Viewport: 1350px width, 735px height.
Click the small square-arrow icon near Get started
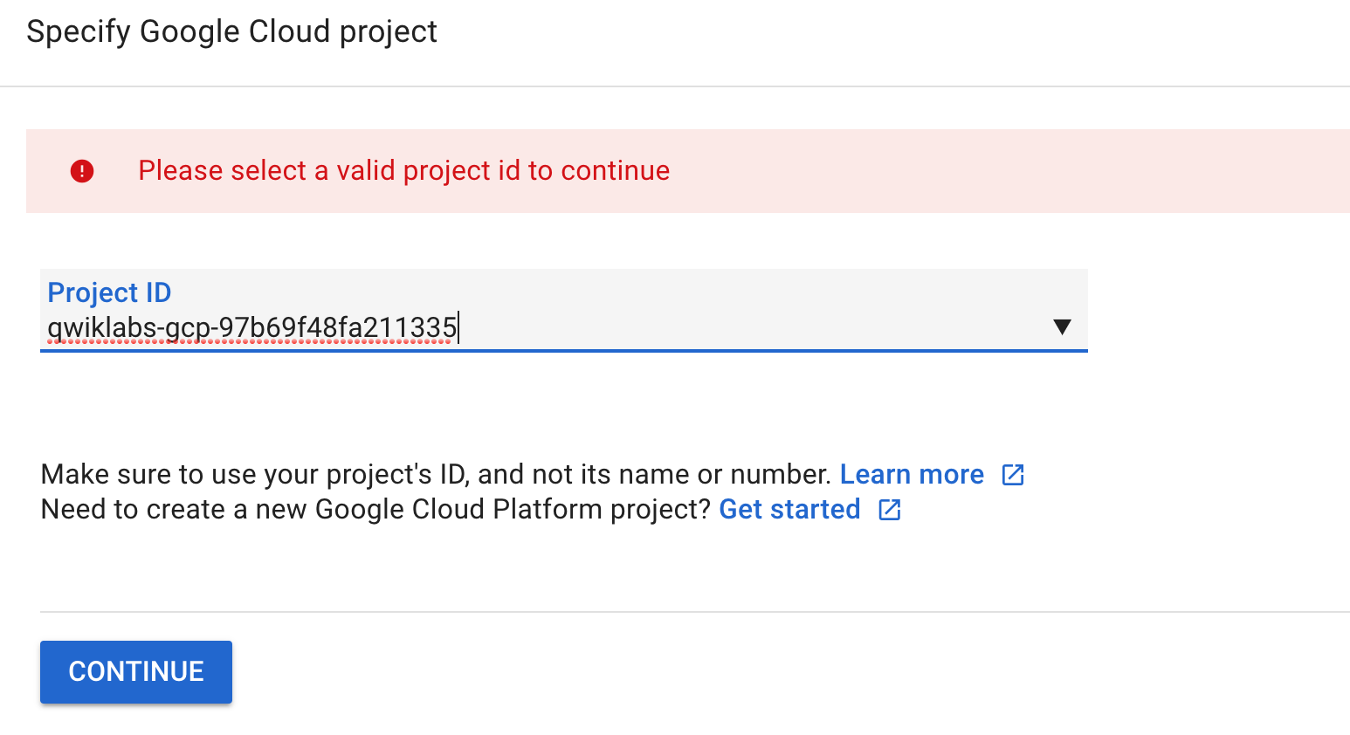click(889, 510)
